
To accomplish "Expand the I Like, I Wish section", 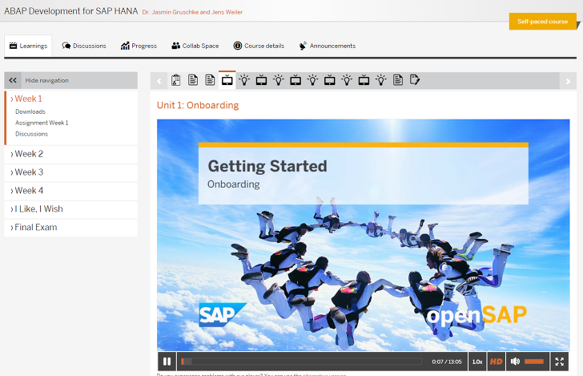I will tap(71, 209).
